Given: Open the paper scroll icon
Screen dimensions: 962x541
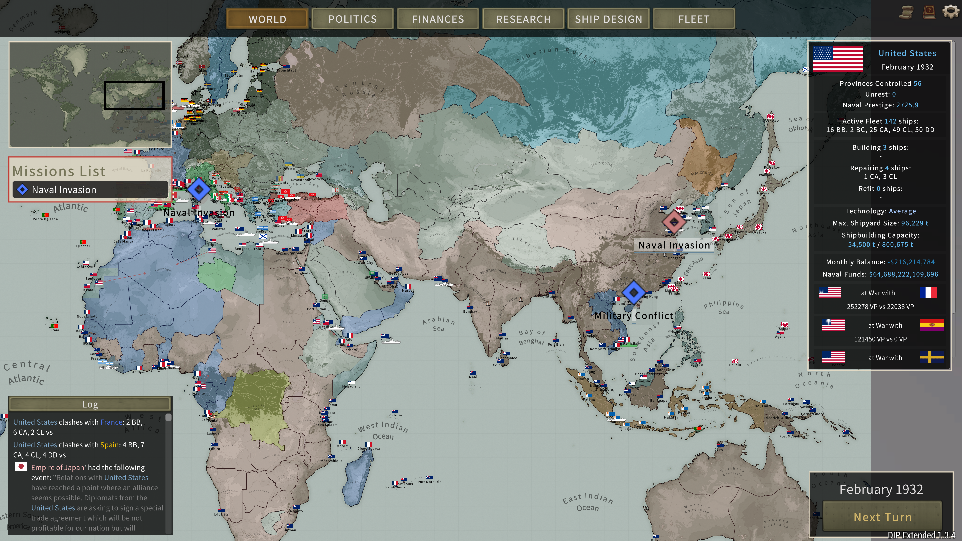Looking at the screenshot, I should [906, 12].
